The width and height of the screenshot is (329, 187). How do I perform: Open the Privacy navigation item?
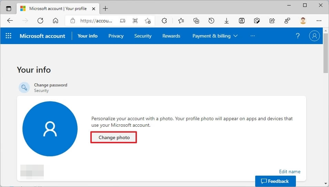(116, 36)
